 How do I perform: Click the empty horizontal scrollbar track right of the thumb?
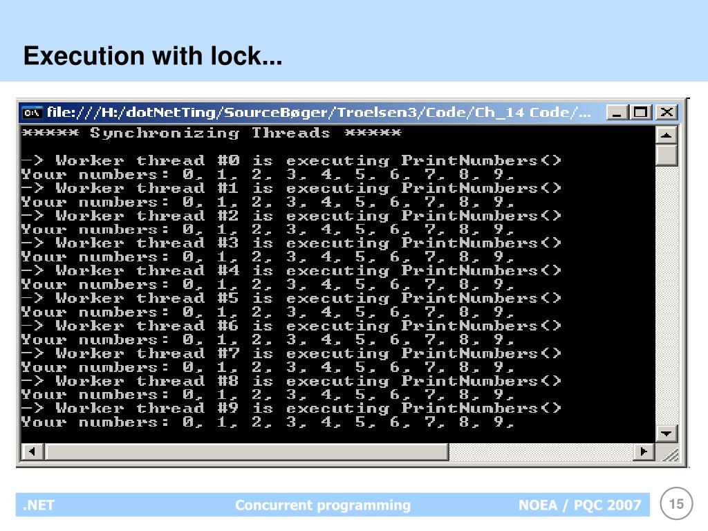541,451
